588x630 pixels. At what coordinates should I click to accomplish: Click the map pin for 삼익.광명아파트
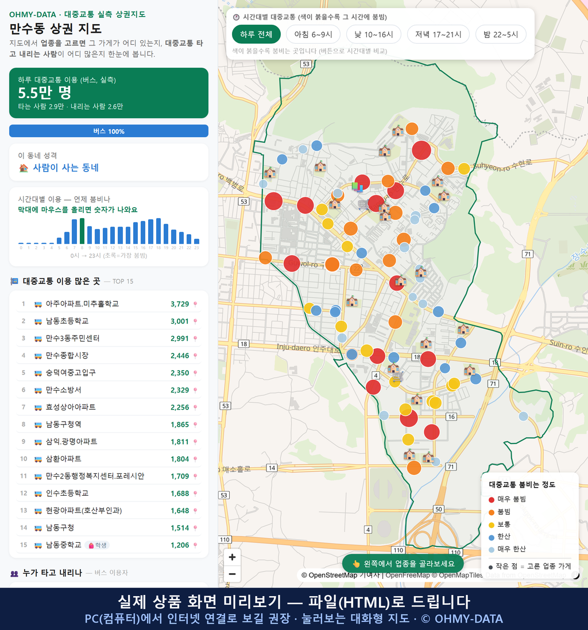195,442
